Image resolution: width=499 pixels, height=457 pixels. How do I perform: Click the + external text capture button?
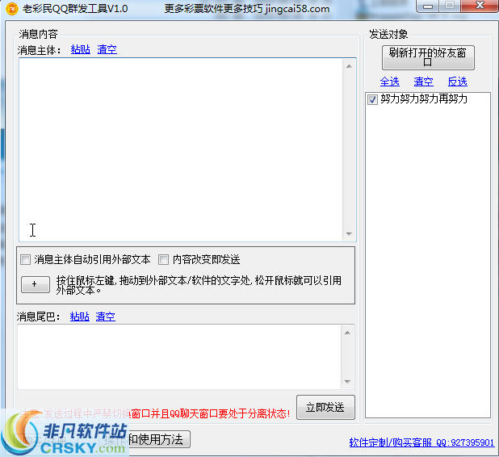tap(36, 284)
